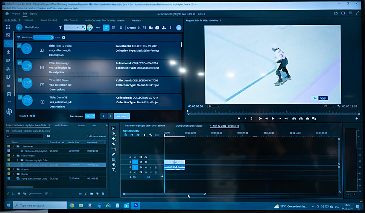Switch to Olympic Highlight Collection timeline tab
Image resolution: width=365 pixels, height=213 pixels.
pos(189,126)
